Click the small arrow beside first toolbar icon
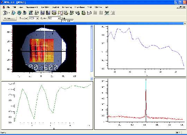Image resolution: width=187 pixels, height=135 pixels. [x=9, y=13]
